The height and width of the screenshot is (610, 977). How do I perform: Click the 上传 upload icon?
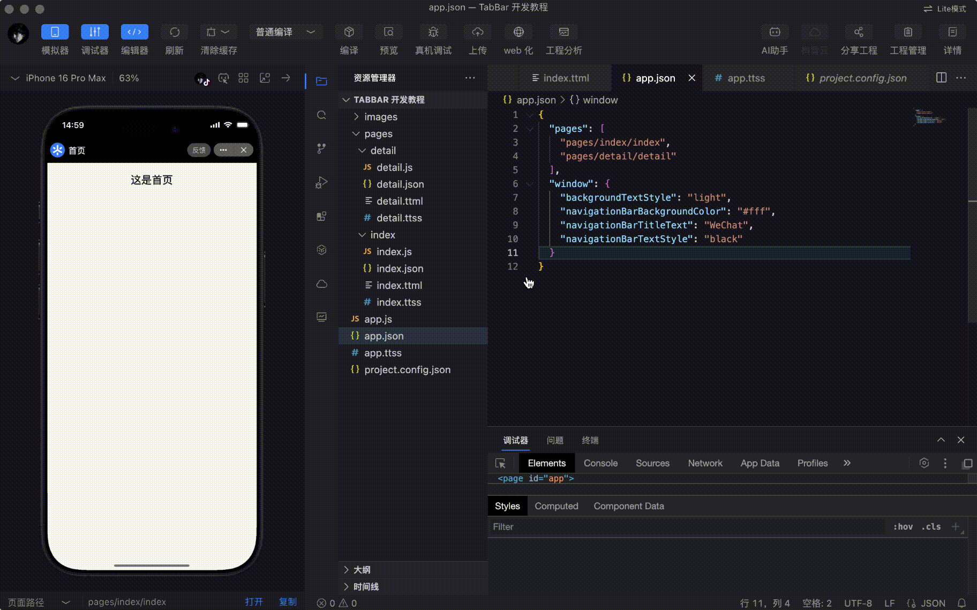pos(478,32)
